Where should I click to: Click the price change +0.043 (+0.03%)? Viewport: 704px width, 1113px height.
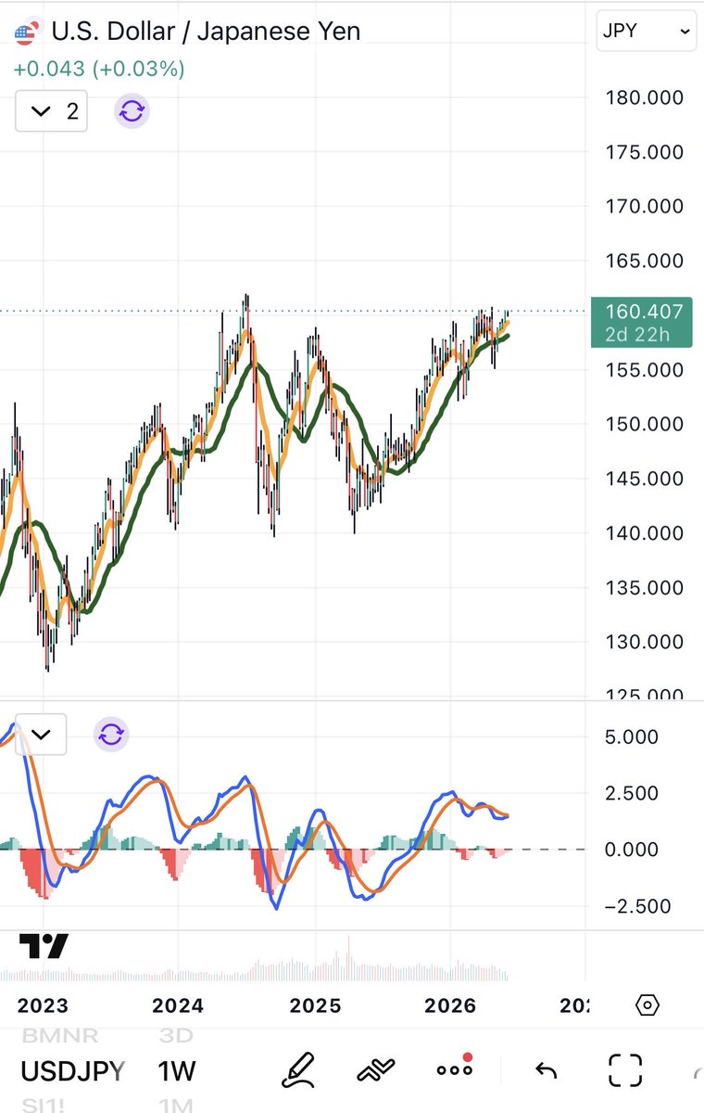(99, 69)
